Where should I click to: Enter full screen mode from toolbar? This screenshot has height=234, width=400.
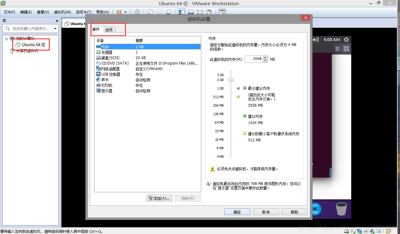tap(200, 12)
